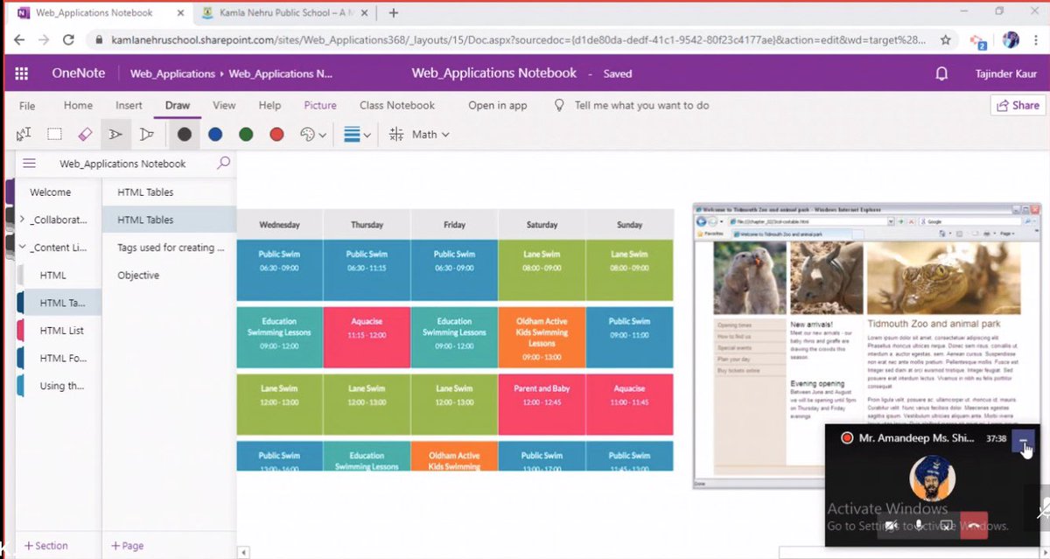The height and width of the screenshot is (559, 1050).
Task: Choose the Eraser tool
Action: click(85, 134)
